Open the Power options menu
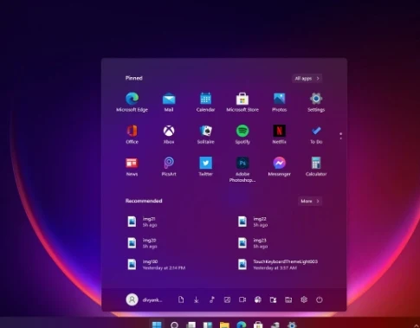 319,299
